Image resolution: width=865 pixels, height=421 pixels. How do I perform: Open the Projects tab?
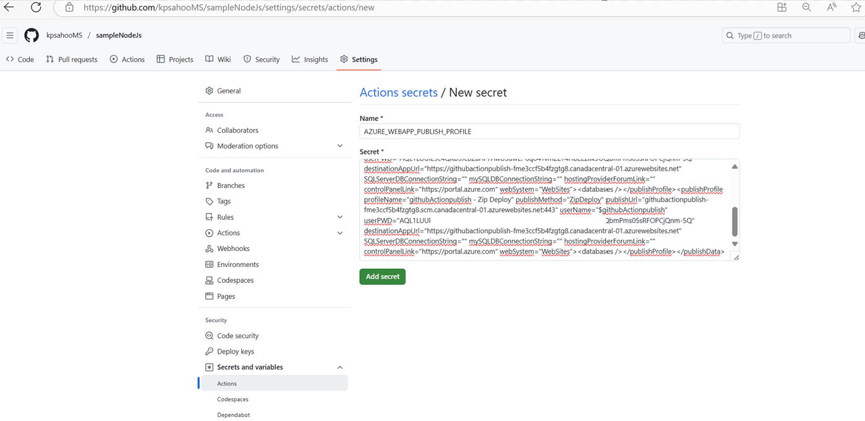pyautogui.click(x=175, y=59)
